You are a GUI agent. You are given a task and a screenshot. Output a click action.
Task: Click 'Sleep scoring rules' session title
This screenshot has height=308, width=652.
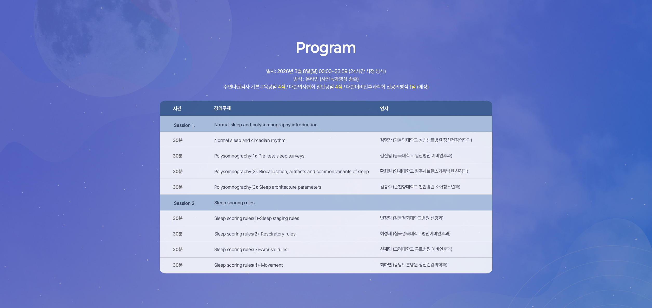click(234, 203)
